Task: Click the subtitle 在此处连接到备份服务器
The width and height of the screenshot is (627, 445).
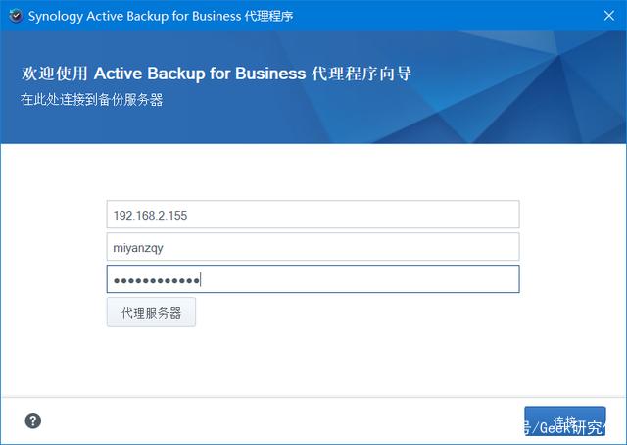Action: (x=92, y=99)
